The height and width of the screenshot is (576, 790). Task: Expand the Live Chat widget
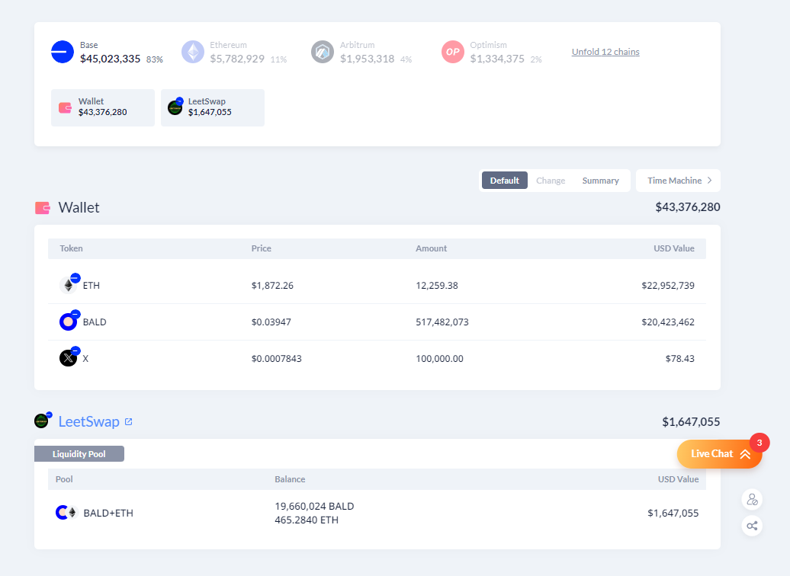pyautogui.click(x=719, y=454)
